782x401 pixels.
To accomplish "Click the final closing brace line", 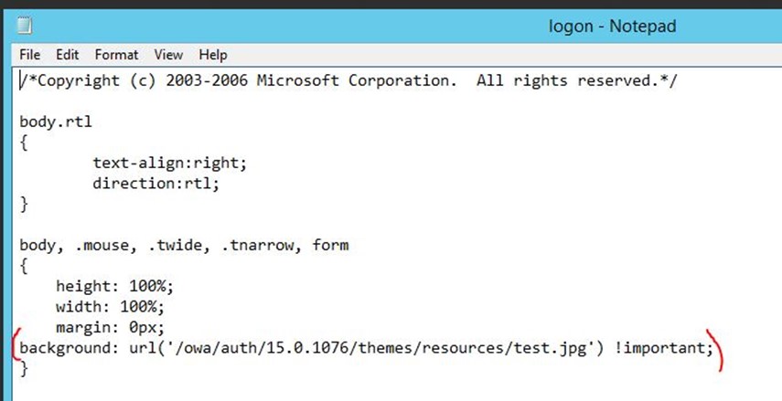I will [x=24, y=369].
